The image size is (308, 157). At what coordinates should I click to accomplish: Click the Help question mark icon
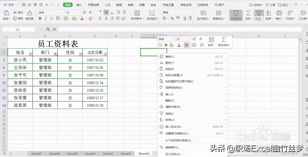[296, 5]
